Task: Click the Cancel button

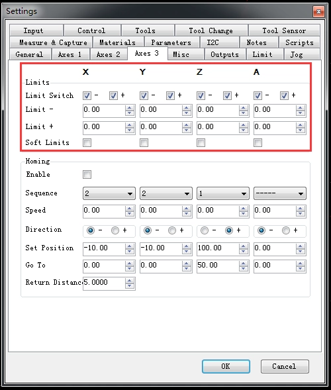Action: pos(285,366)
